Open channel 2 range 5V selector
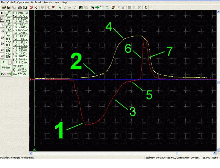This screenshot has width=220, height=168. (8, 18)
